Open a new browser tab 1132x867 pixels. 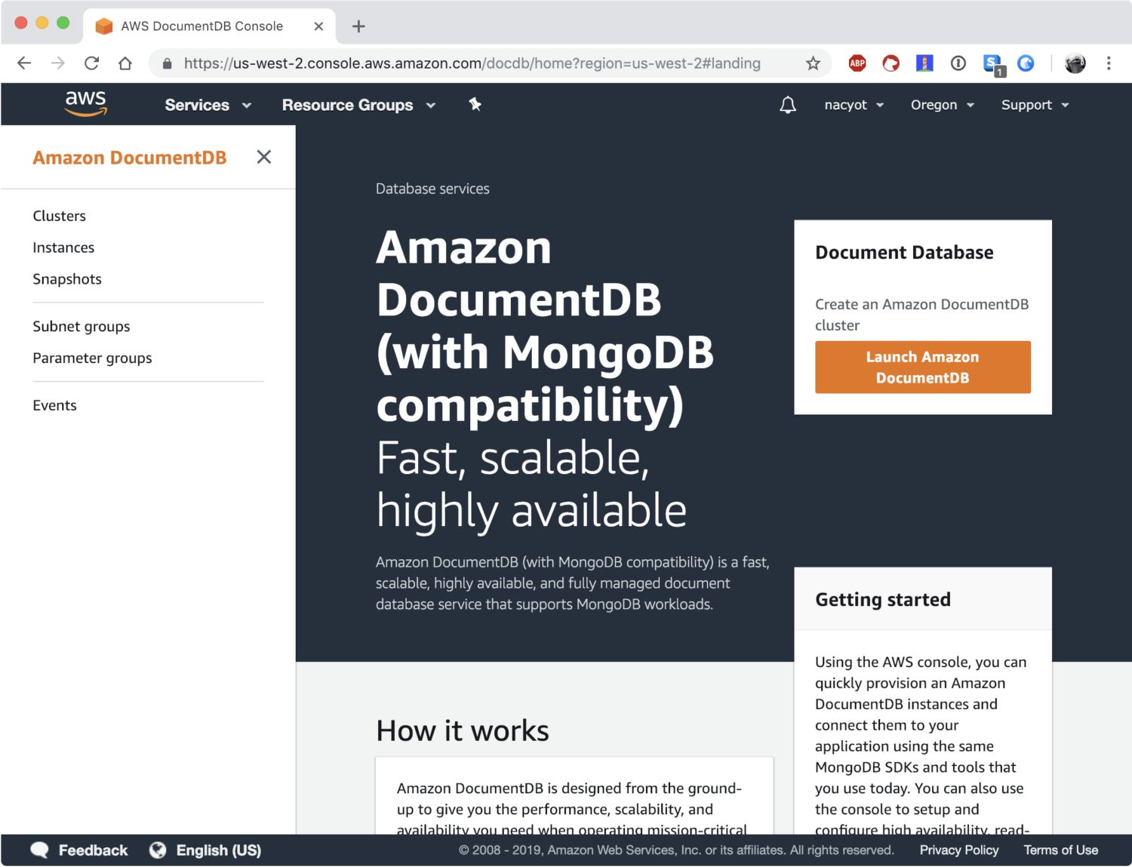coord(358,26)
